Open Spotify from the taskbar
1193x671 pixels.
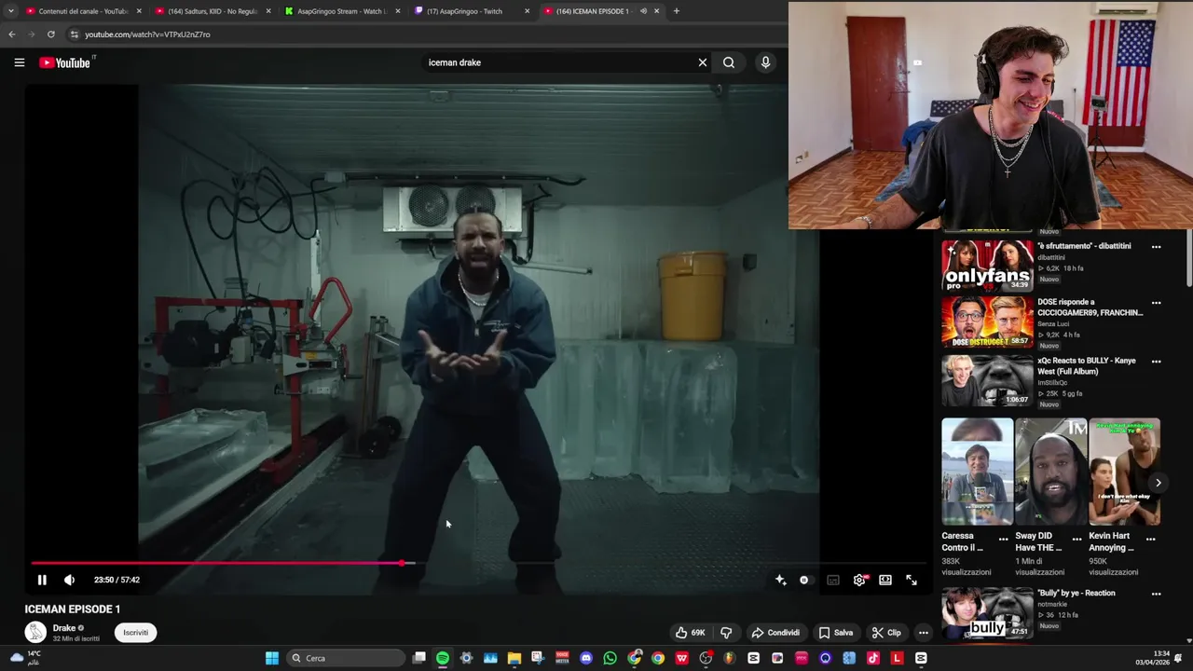tap(443, 658)
